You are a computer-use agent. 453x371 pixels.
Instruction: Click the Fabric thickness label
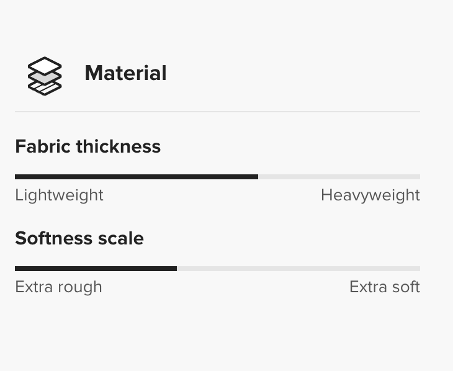(87, 146)
